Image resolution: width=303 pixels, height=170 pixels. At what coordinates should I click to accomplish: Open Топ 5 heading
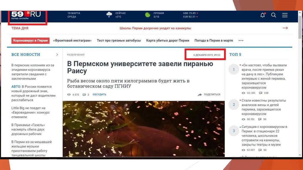235,54
